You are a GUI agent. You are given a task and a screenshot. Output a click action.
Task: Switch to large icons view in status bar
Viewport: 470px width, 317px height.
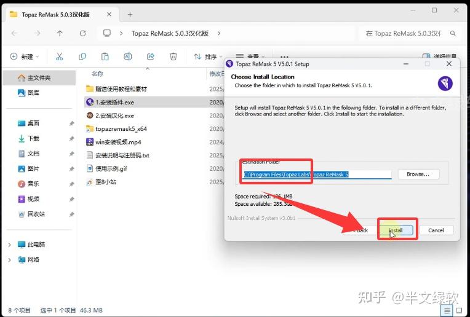(x=459, y=310)
